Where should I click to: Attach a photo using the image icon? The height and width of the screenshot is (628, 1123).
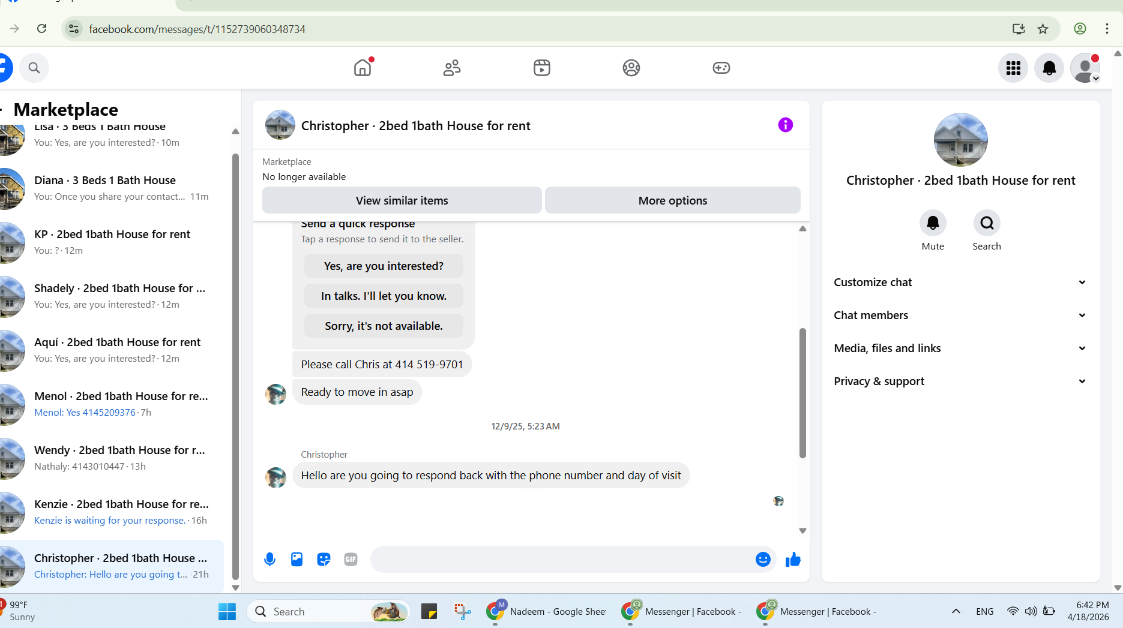[297, 560]
